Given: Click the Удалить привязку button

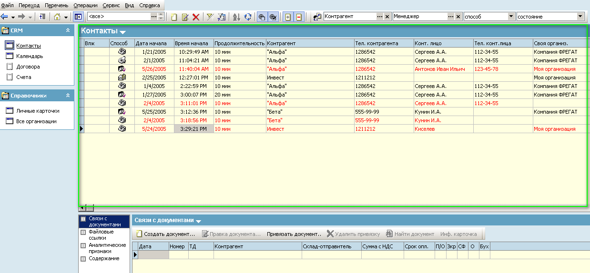Looking at the screenshot, I should 353,234.
